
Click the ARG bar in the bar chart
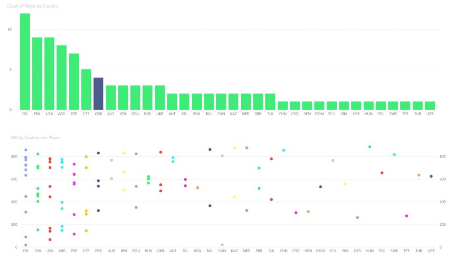[x=62, y=78]
